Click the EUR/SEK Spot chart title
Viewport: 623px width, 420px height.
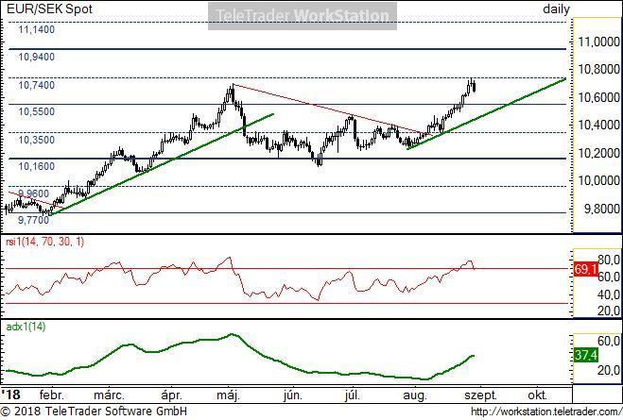pos(49,8)
